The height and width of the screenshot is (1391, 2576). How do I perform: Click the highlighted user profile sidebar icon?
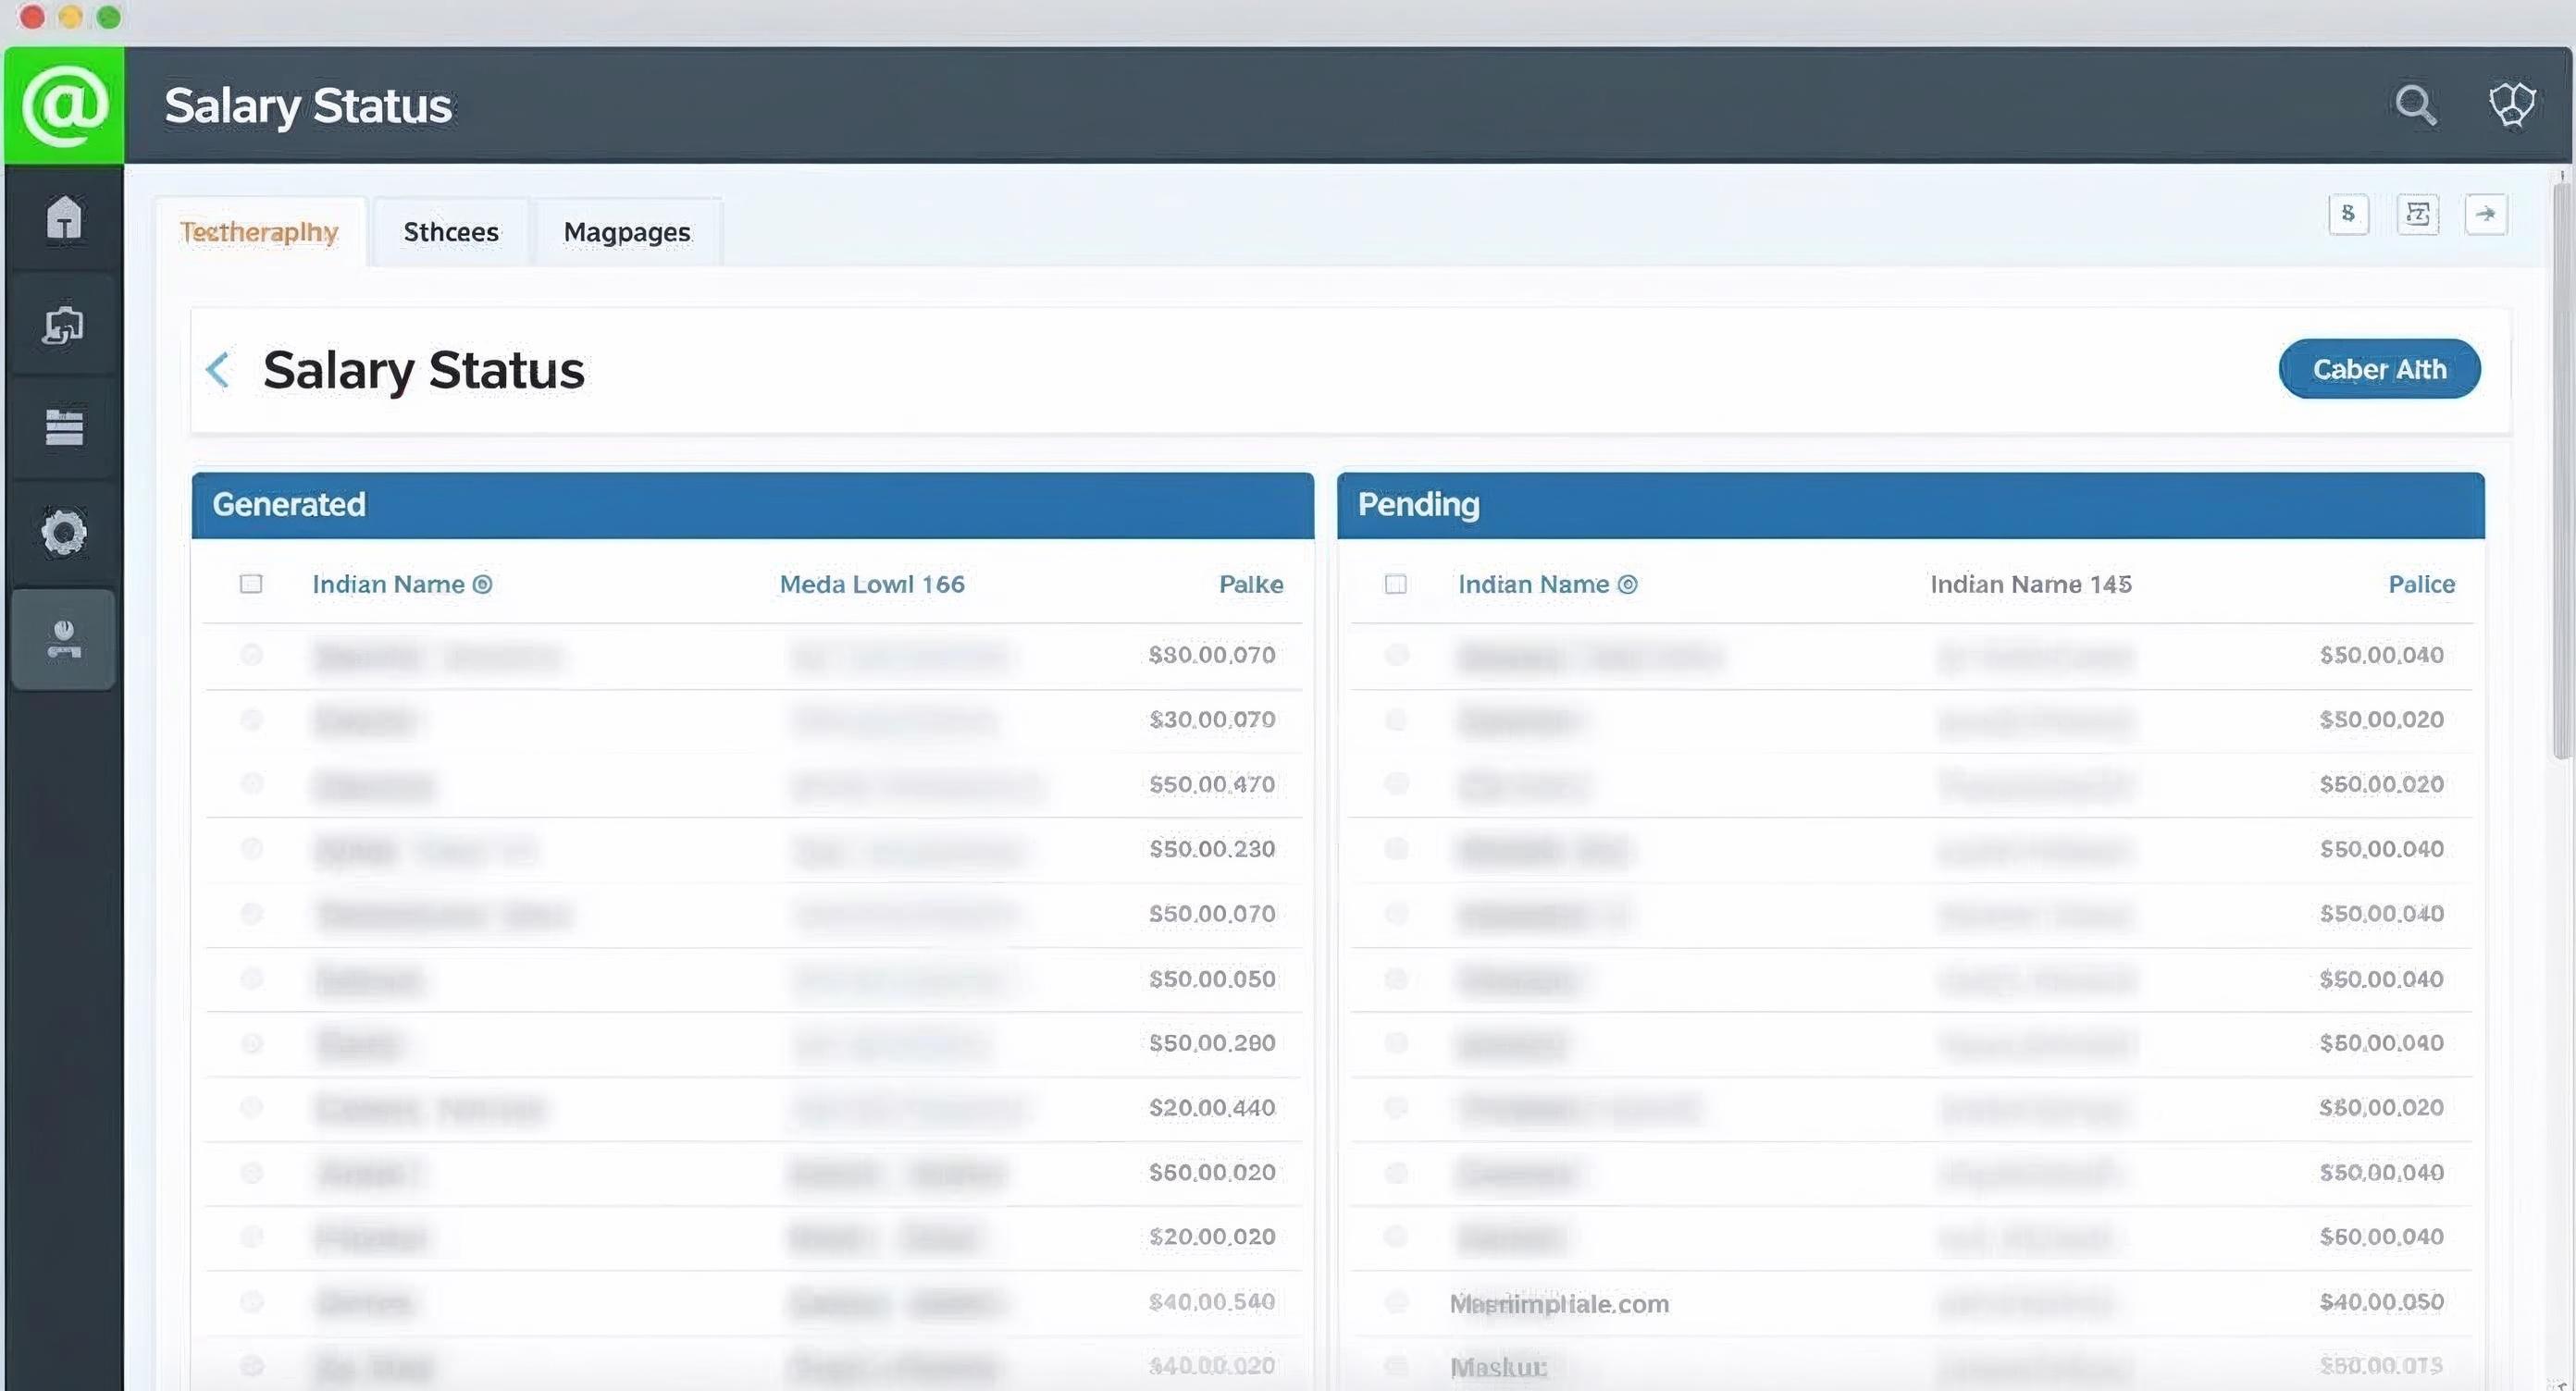coord(64,639)
